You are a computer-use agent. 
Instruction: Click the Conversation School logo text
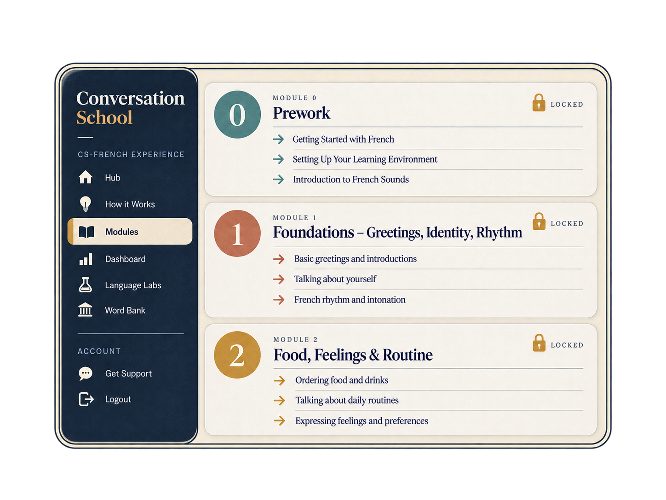[x=131, y=108]
